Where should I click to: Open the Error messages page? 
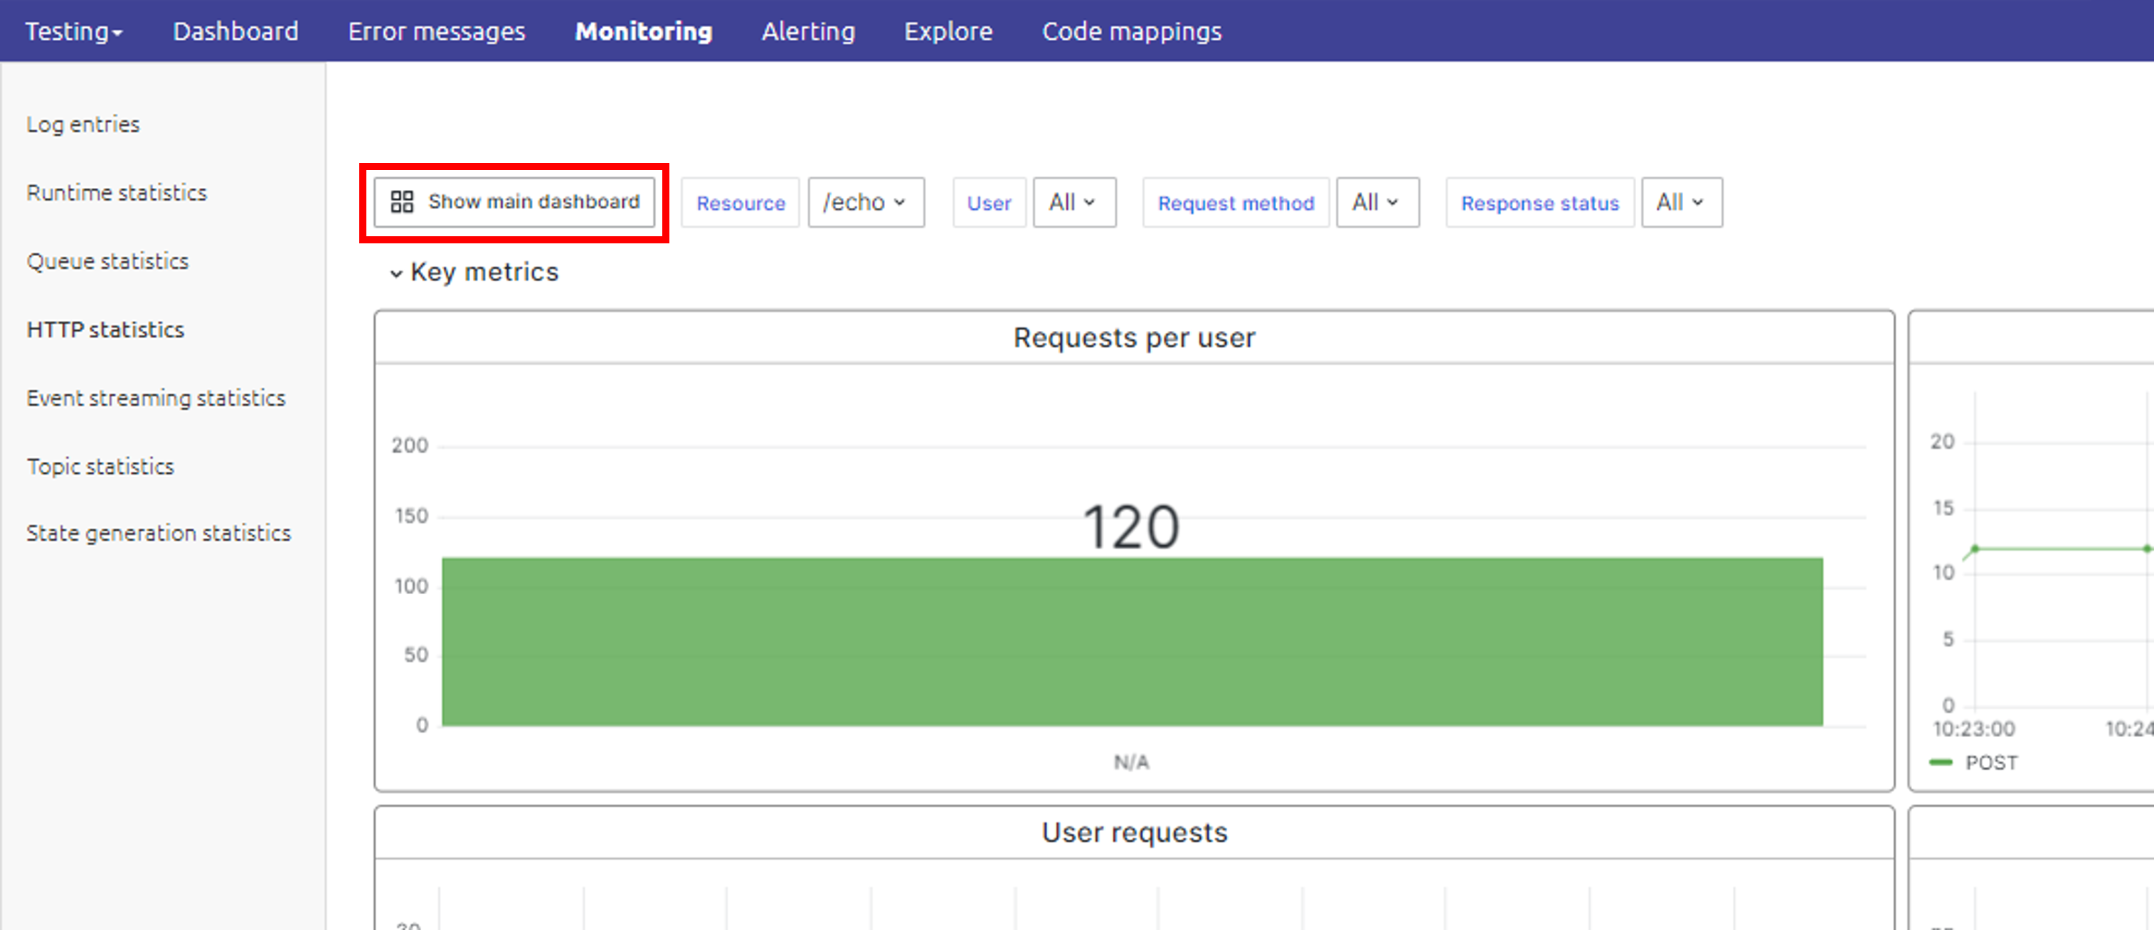coord(437,31)
